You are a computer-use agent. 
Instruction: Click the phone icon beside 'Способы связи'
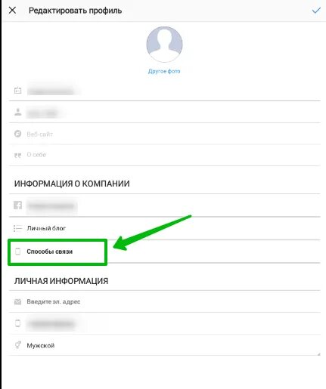coord(17,252)
